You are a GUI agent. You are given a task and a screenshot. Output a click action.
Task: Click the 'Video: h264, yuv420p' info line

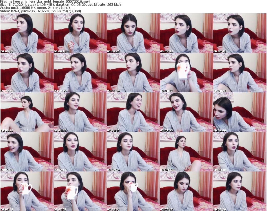[40, 11]
